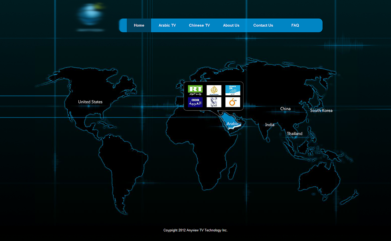The height and width of the screenshot is (241, 391).
Task: Open the Chinese TV menu item
Action: coord(199,25)
